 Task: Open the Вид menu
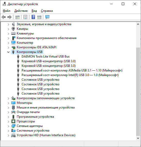[34, 11]
